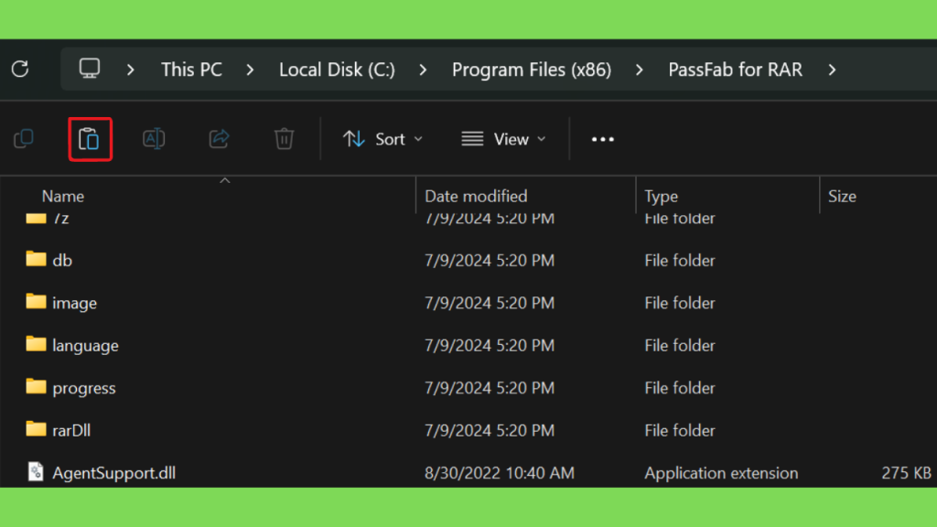937x527 pixels.
Task: Open the View dropdown
Action: pyautogui.click(x=504, y=139)
